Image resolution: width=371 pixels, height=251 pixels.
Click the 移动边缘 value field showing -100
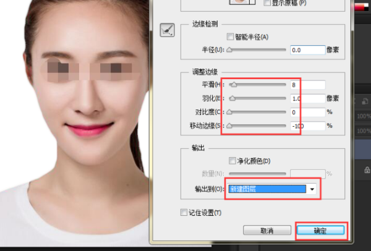click(308, 126)
